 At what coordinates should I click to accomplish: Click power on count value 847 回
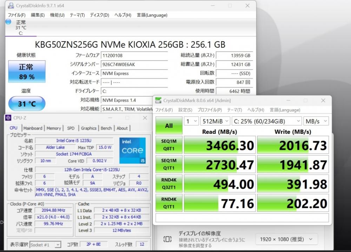234,82
